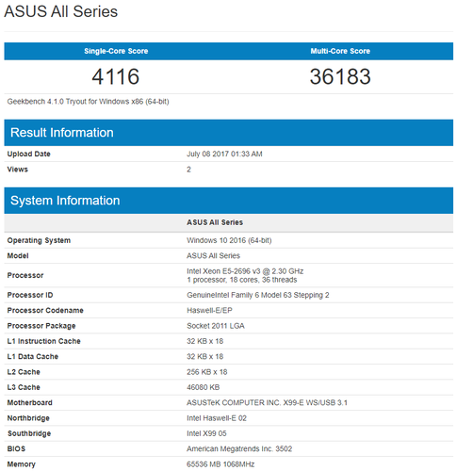Select the ASUSTeK X99-E WS/USB 3.1 motherboard value
The height and width of the screenshot is (471, 457).
(x=268, y=403)
